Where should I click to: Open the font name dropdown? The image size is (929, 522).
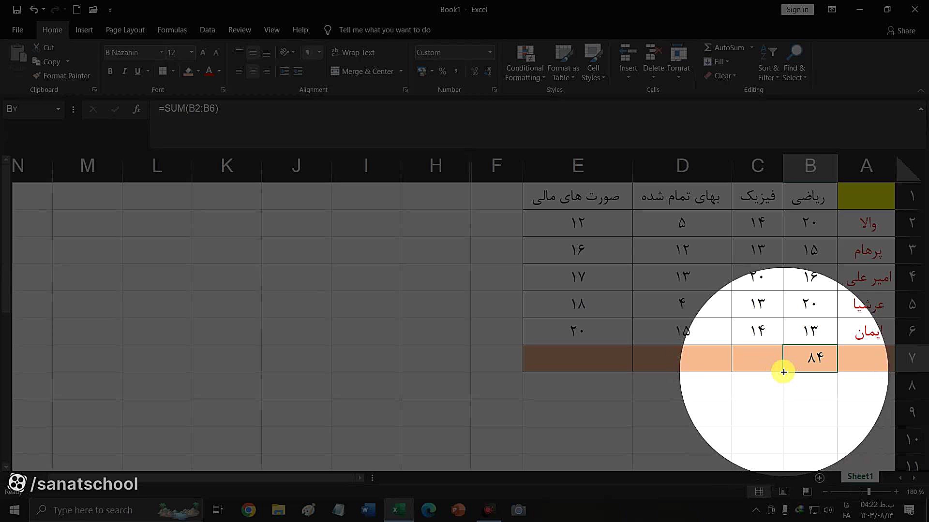click(x=162, y=52)
